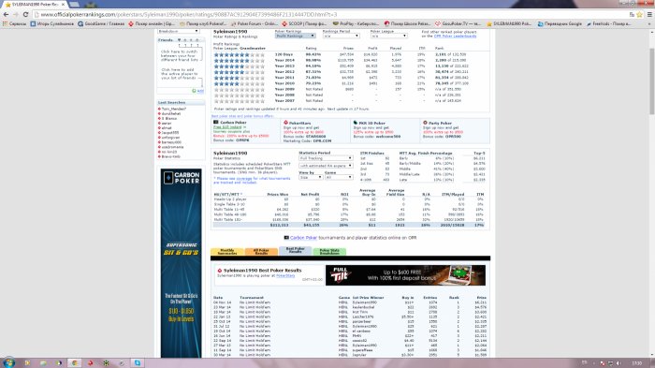Open the Chrome menu hamburger icon
655x368 pixels.
(x=649, y=14)
